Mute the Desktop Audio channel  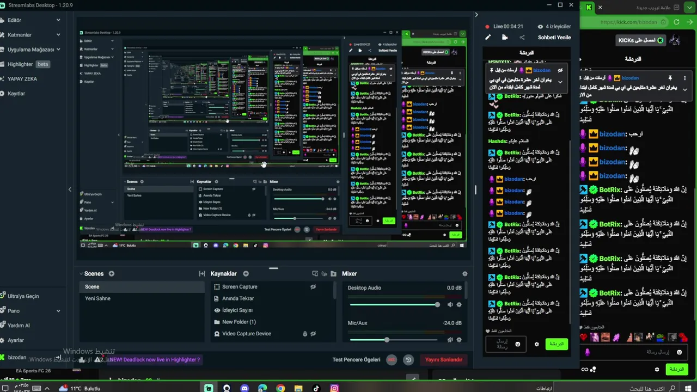(x=450, y=305)
